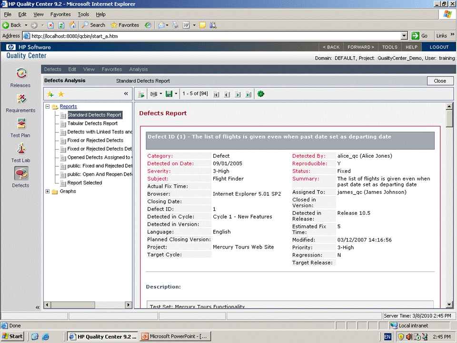Image resolution: width=457 pixels, height=343 pixels.
Task: Go to last page of report
Action: click(x=248, y=94)
